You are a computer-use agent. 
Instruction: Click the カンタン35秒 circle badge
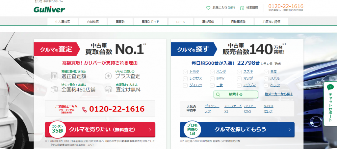pyautogui.click(x=58, y=130)
